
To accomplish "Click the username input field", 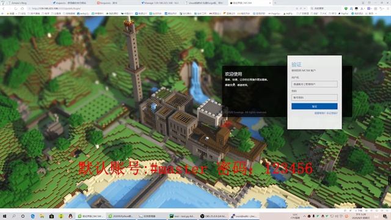I will click(x=314, y=84).
